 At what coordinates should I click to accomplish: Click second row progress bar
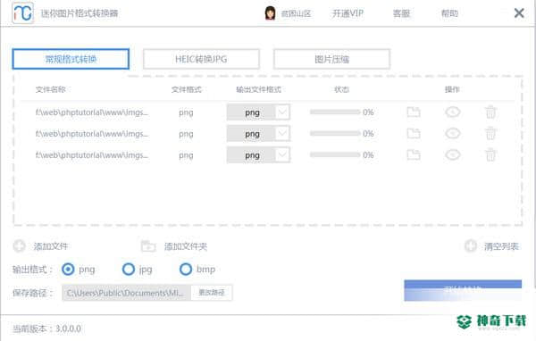coord(335,133)
